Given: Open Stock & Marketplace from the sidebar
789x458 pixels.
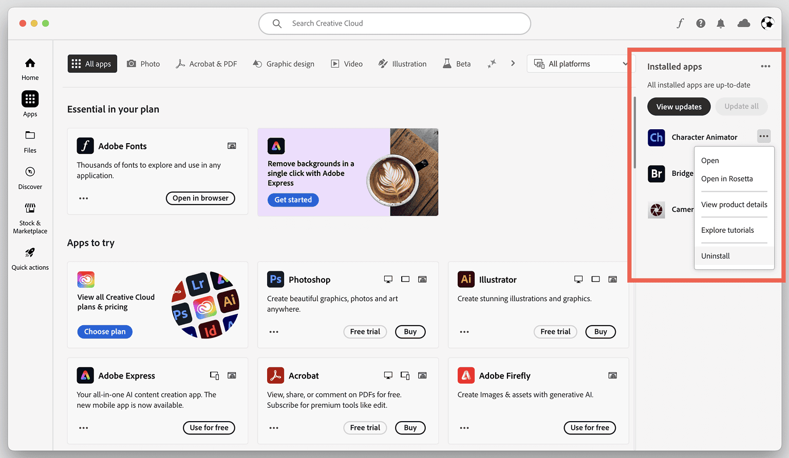Looking at the screenshot, I should [30, 217].
